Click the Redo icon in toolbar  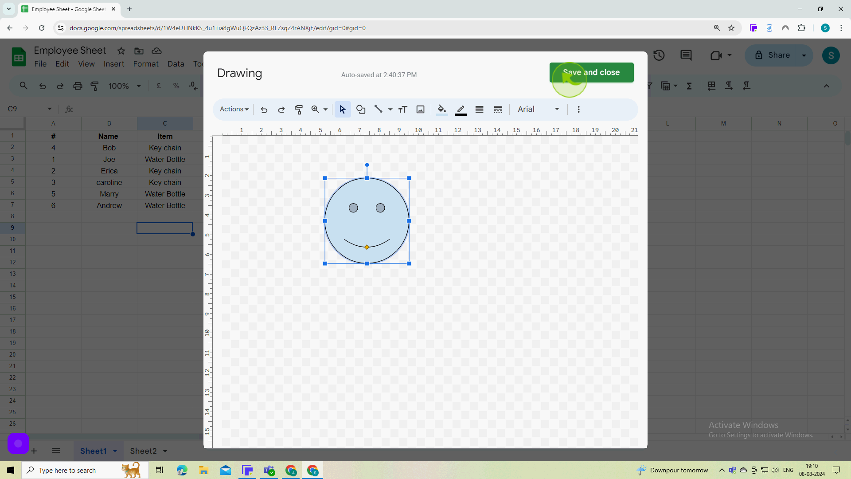281,110
